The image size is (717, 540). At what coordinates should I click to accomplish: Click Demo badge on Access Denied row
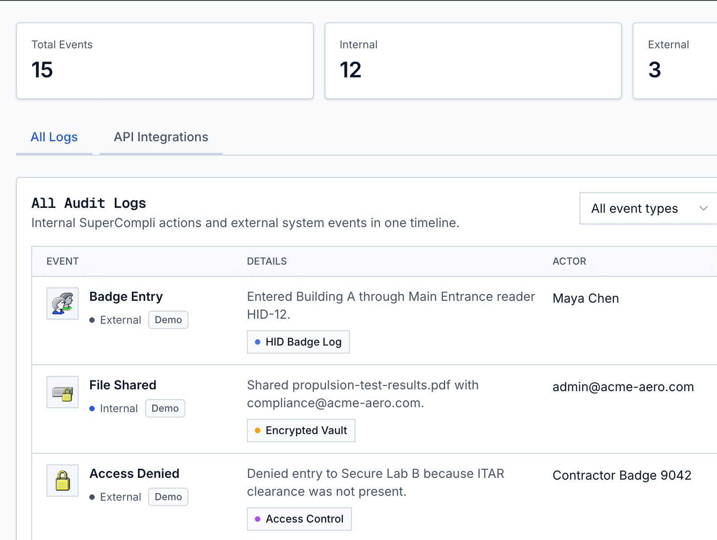[x=168, y=497]
